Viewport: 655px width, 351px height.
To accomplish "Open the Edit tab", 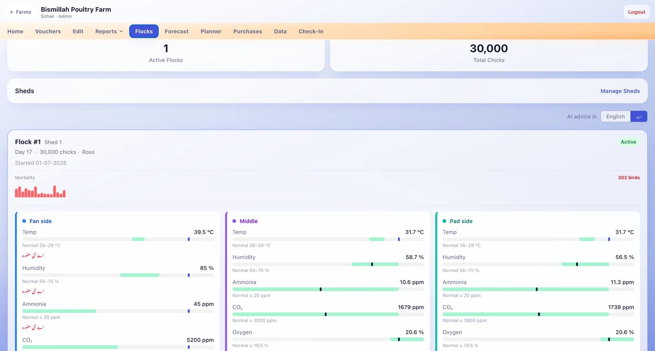I will coord(78,31).
